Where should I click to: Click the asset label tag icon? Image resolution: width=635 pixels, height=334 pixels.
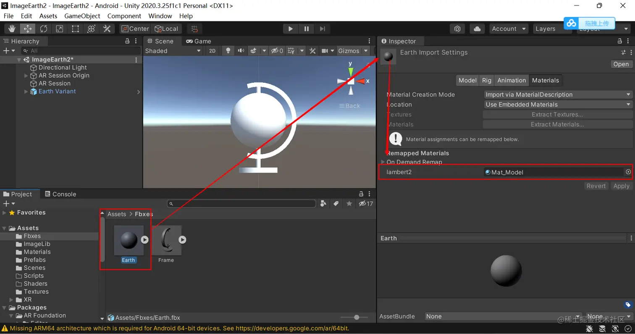(628, 305)
